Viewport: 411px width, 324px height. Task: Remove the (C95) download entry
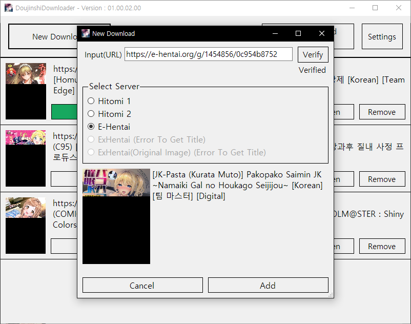382,179
